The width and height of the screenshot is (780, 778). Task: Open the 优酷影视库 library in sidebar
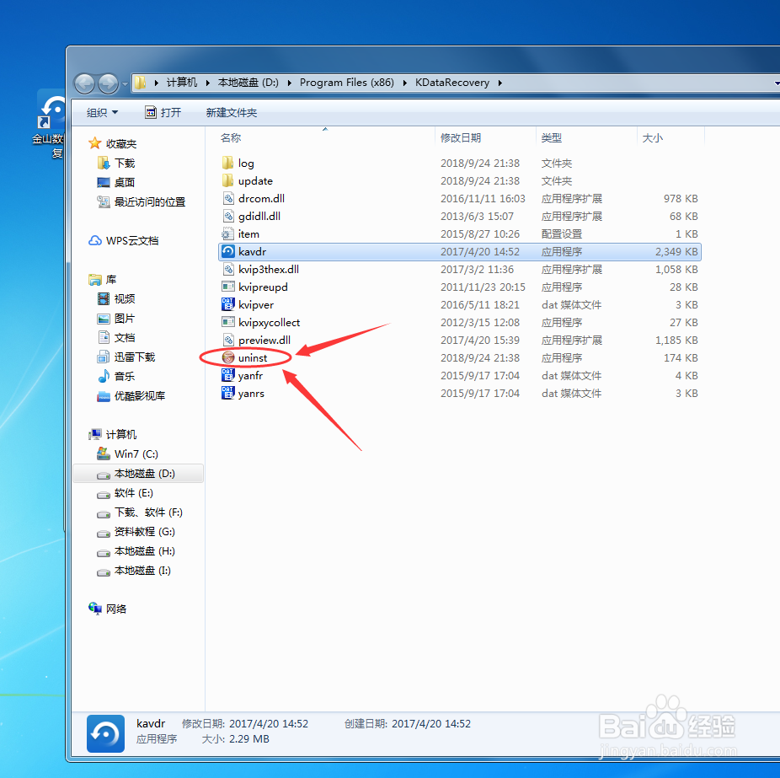(x=140, y=395)
